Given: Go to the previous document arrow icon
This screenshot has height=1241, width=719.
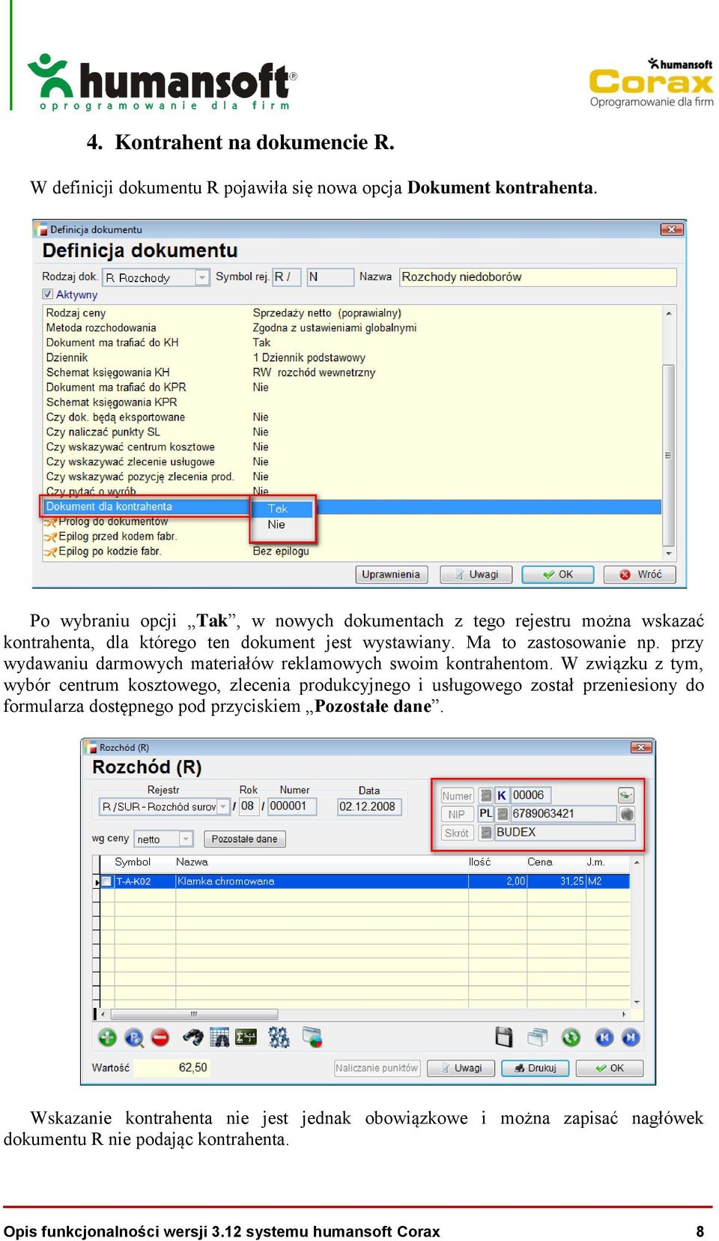Looking at the screenshot, I should (x=604, y=1037).
